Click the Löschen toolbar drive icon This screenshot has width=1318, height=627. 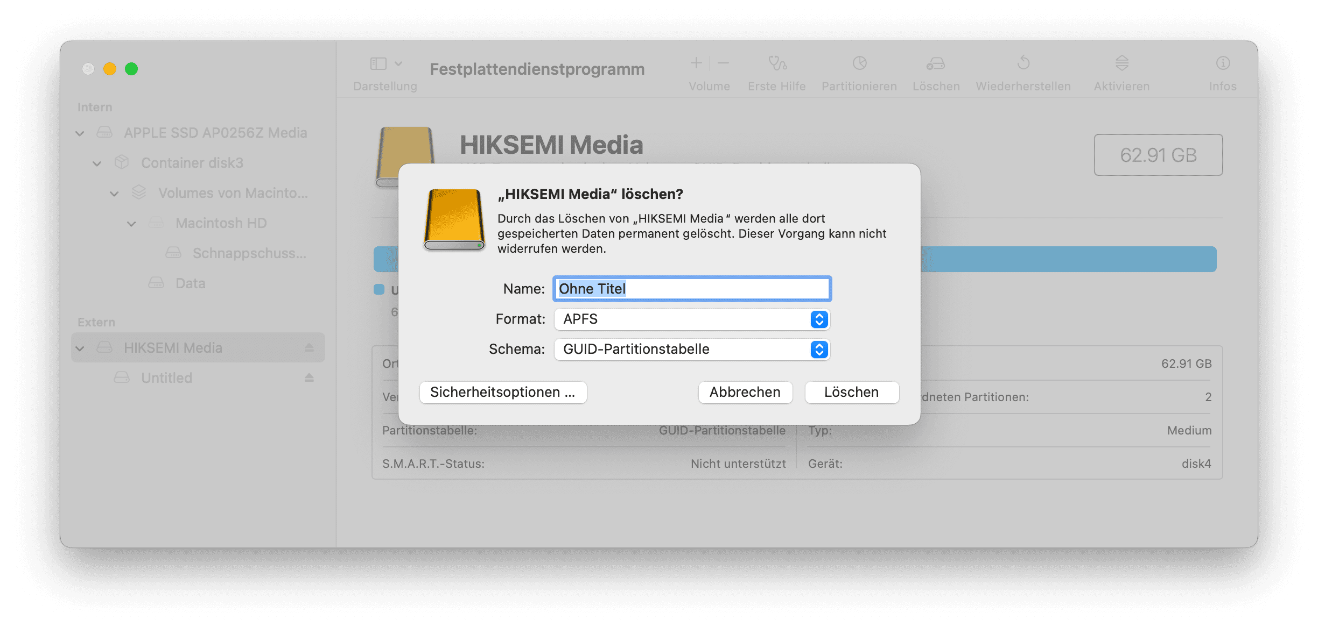[x=936, y=63]
